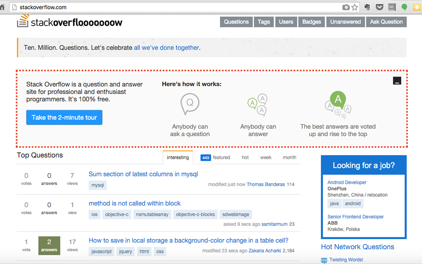
Task: Click the ios tag
Action: click(95, 214)
